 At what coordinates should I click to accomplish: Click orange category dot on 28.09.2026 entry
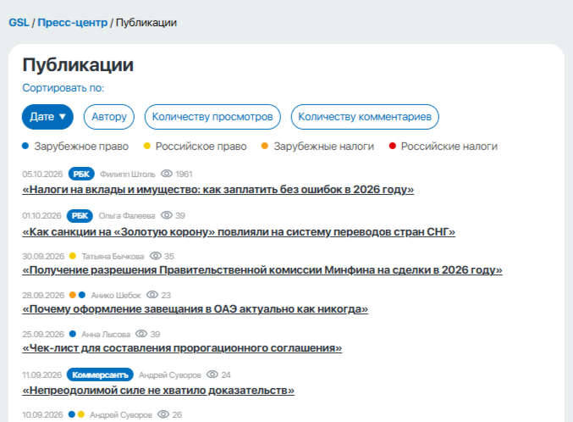(72, 295)
